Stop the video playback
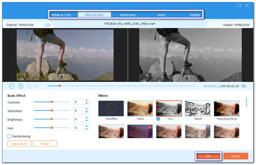Viewport: 256px width, 165px height. (x=20, y=86)
